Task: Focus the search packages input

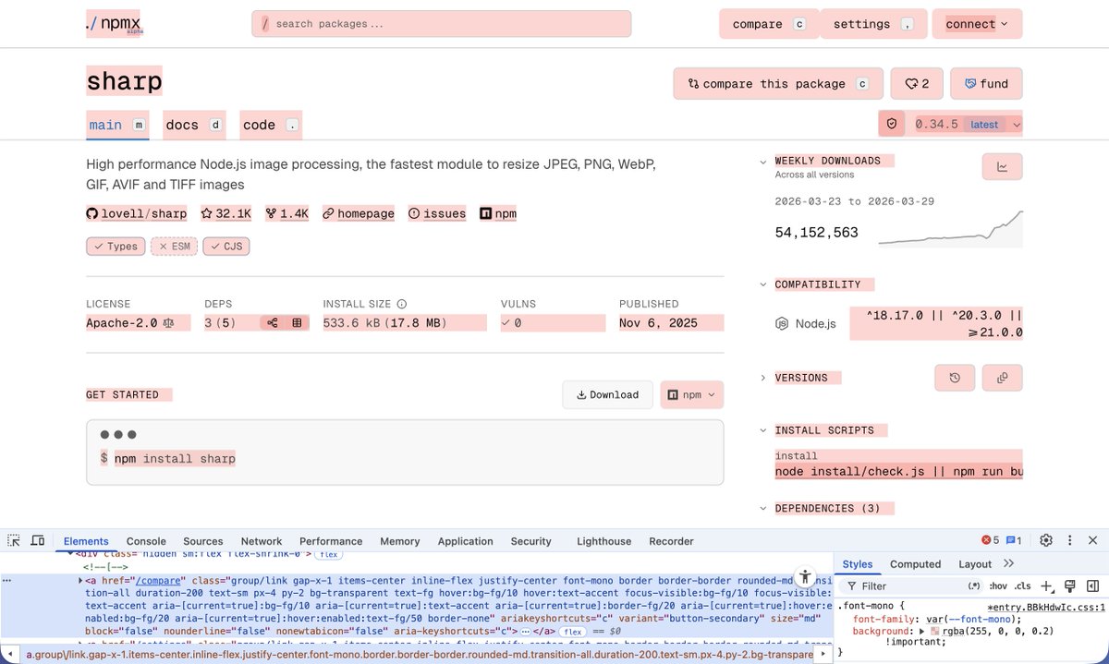Action: point(441,24)
